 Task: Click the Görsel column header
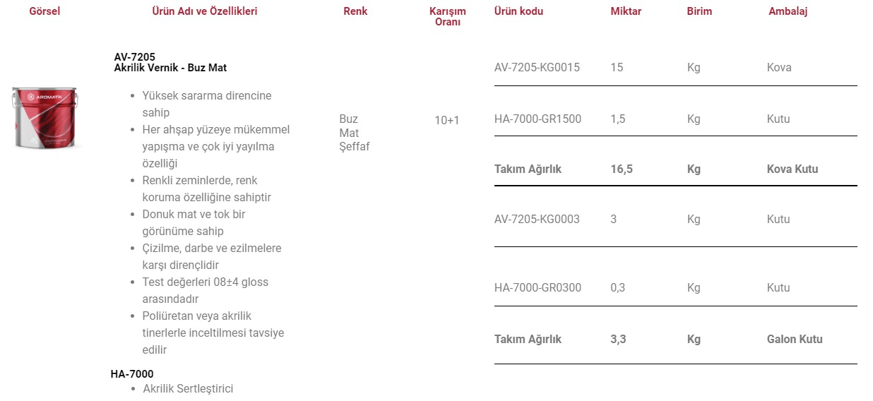click(x=44, y=11)
